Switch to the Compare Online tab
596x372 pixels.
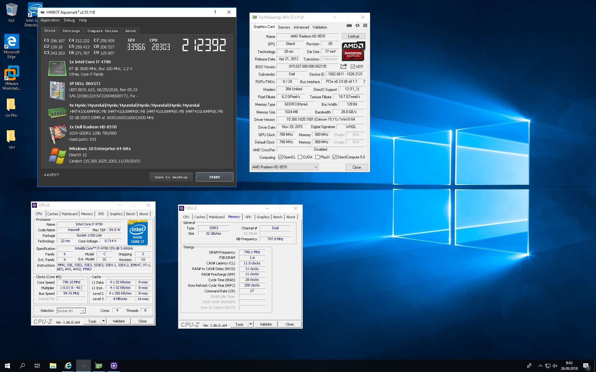(102, 31)
